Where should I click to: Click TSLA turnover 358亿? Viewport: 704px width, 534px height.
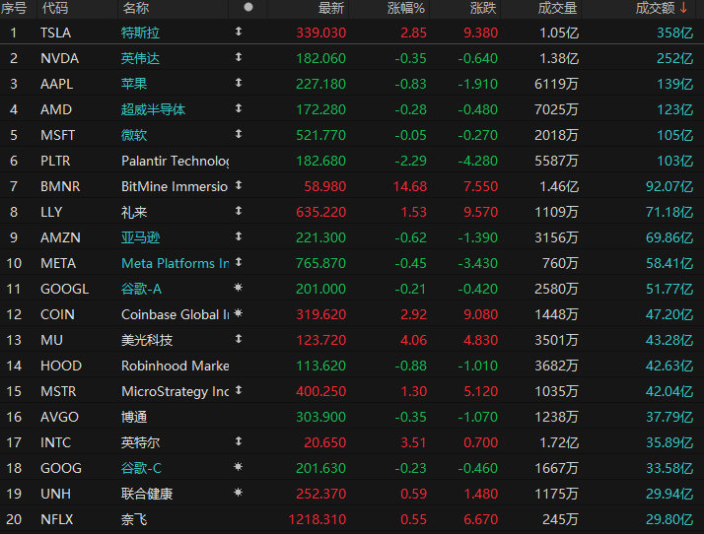tap(675, 33)
